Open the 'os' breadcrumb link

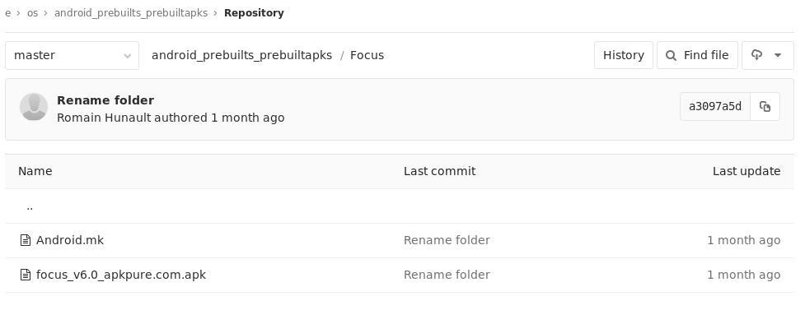point(32,13)
